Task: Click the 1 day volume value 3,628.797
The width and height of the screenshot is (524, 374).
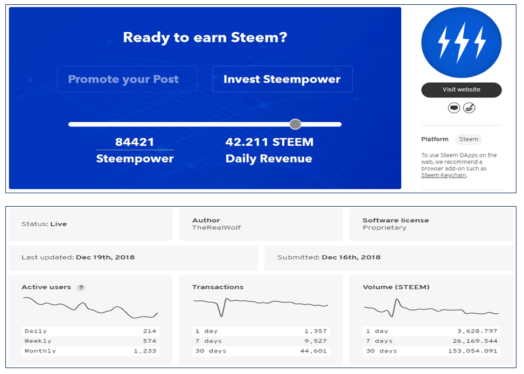Action: 477,331
